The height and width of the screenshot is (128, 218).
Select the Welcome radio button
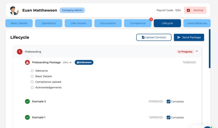click(32, 71)
